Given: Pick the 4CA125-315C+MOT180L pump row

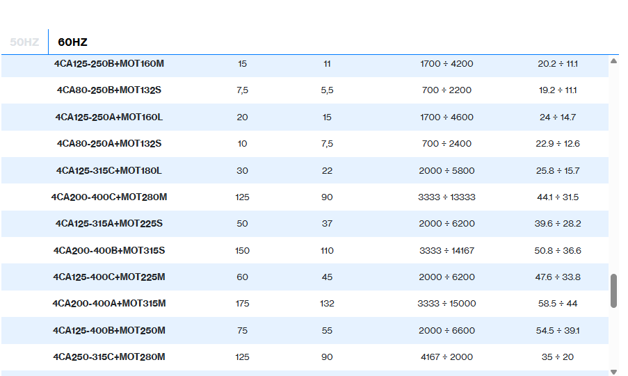Looking at the screenshot, I should 109,171.
